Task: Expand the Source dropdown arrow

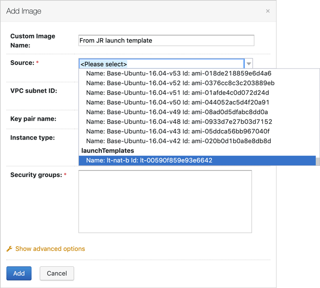Action: [x=248, y=64]
